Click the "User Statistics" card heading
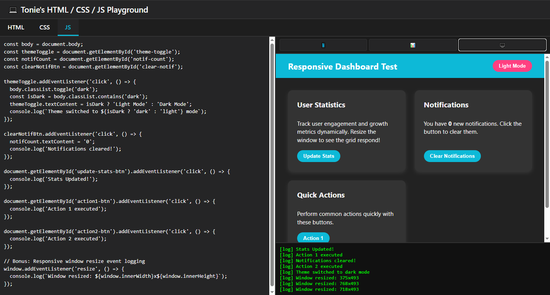The height and width of the screenshot is (295, 550). click(x=321, y=105)
